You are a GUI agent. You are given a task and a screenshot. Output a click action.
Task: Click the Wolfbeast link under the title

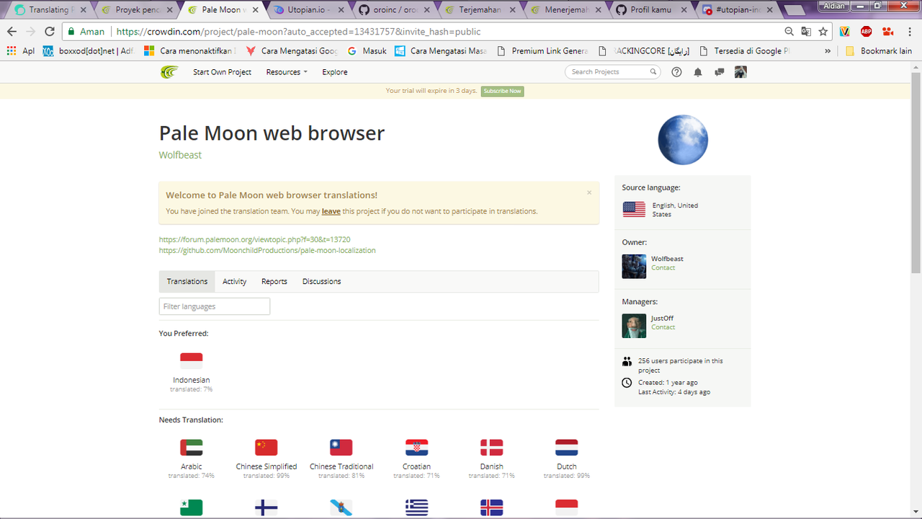tap(180, 155)
